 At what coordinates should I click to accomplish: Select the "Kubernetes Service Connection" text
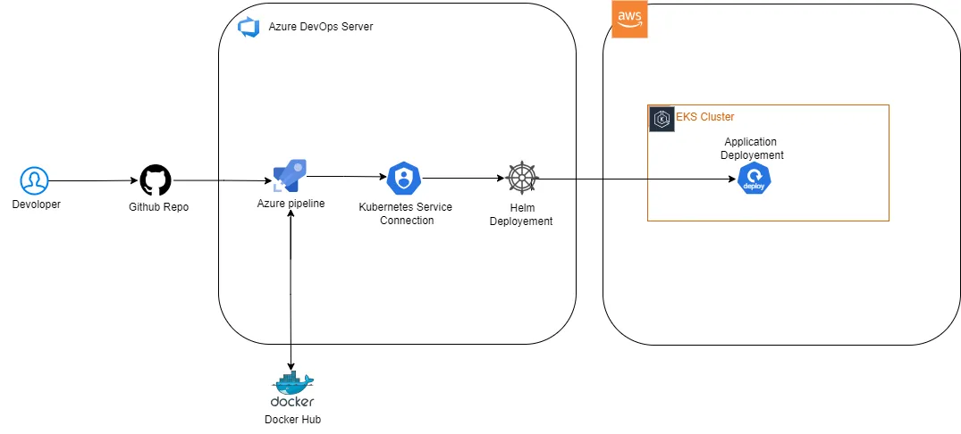(406, 213)
